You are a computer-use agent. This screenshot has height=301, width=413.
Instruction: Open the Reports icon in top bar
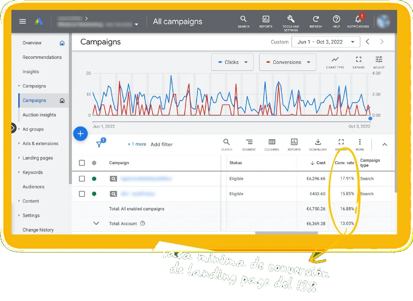click(x=266, y=22)
